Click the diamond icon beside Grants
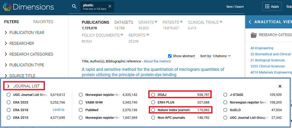Screen dimensions: 292x128 coord(156,22)
